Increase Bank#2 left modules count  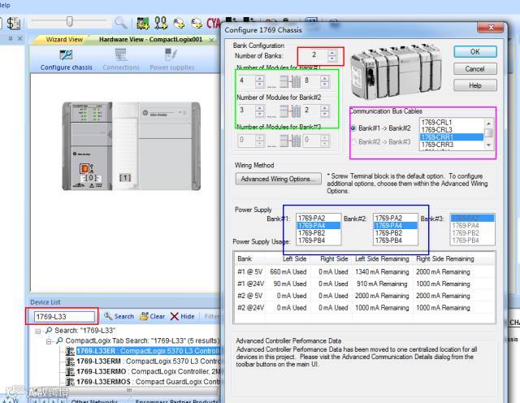[260, 107]
